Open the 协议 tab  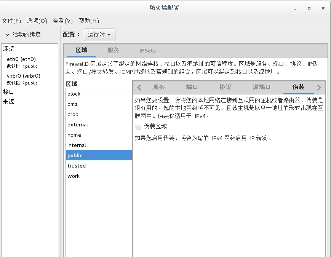(225, 87)
